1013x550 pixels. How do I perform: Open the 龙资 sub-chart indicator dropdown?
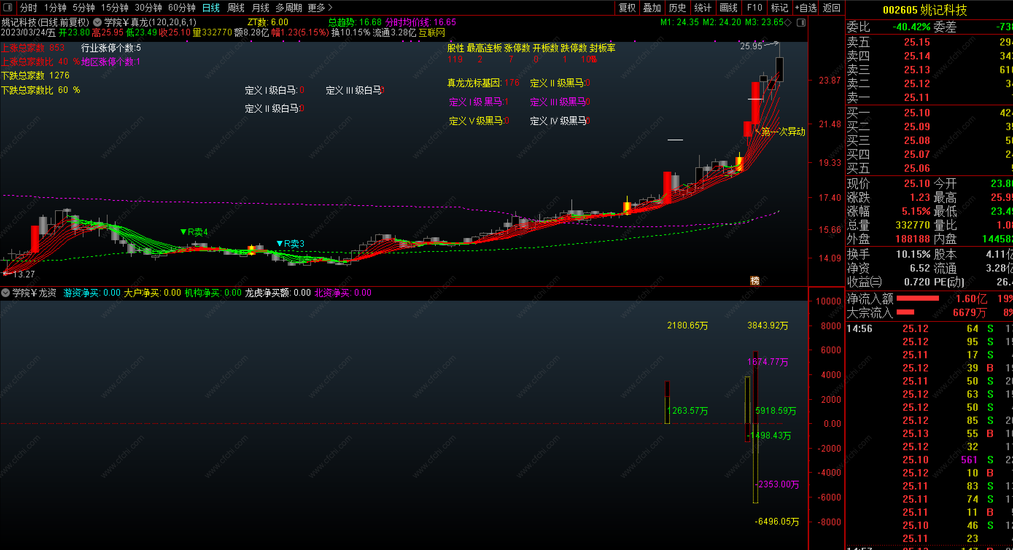5,292
